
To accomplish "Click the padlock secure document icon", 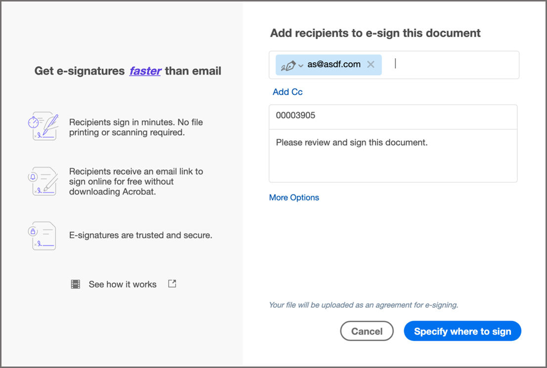I will click(x=43, y=236).
